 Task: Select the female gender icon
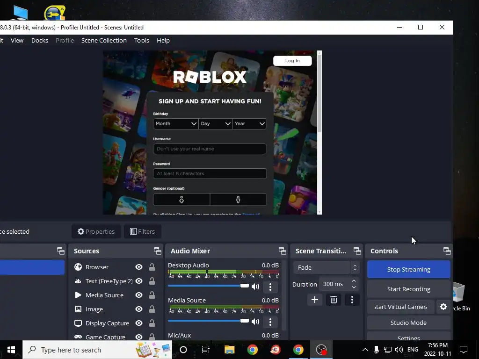coord(181,199)
